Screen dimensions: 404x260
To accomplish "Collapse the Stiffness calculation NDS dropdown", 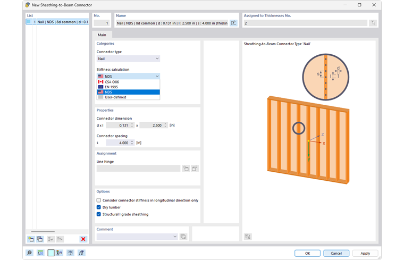I will [x=128, y=76].
